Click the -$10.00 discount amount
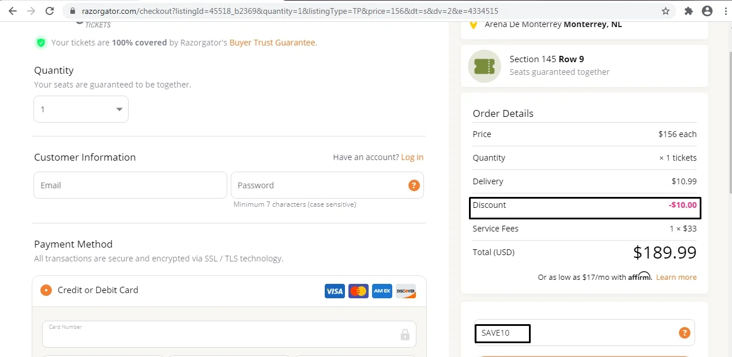The height and width of the screenshot is (357, 732). [683, 205]
